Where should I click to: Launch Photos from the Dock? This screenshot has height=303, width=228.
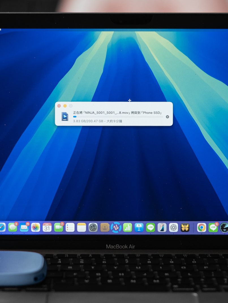pos(36,227)
